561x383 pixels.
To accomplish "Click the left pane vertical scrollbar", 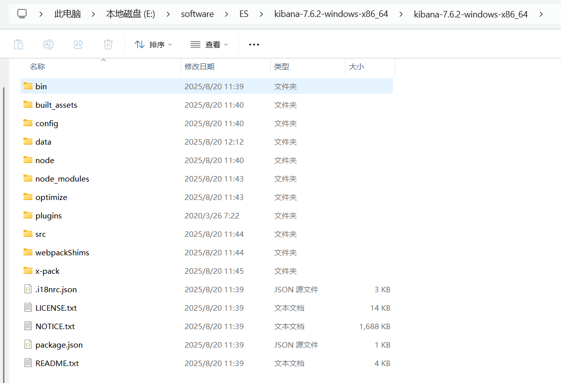I will pos(4,234).
